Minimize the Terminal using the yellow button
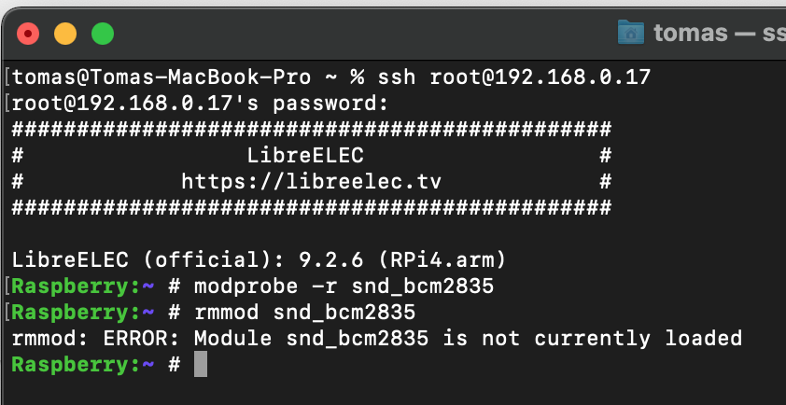This screenshot has width=786, height=405. coord(65,35)
